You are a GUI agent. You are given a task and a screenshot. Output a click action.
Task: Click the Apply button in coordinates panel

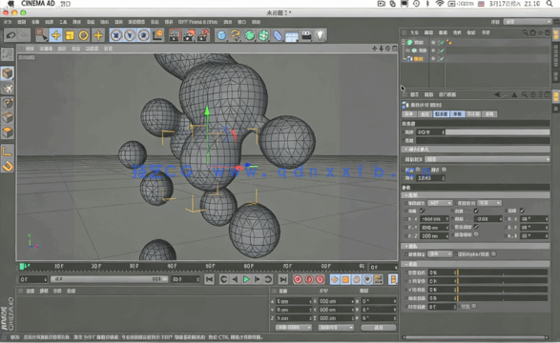click(x=378, y=328)
